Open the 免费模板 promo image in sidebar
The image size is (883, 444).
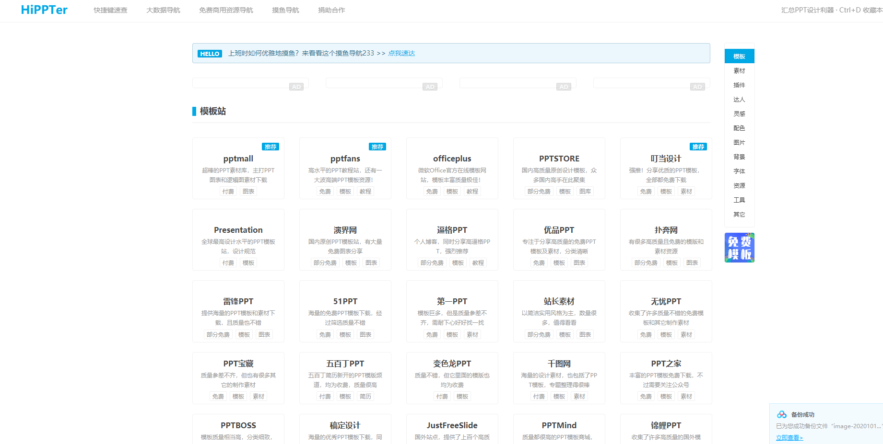coord(739,248)
